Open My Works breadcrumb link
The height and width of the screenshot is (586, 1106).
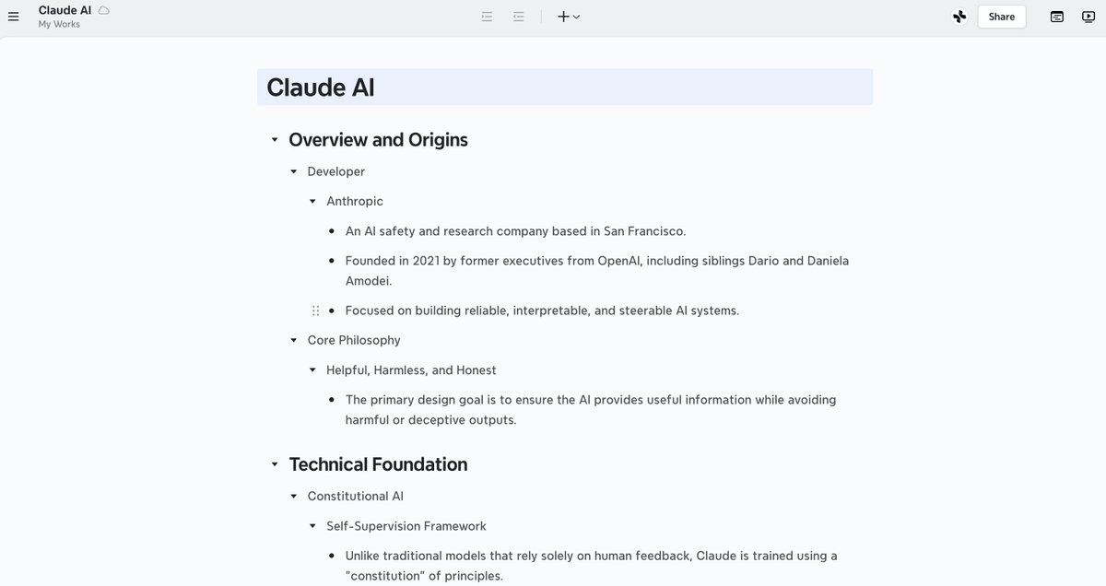59,24
